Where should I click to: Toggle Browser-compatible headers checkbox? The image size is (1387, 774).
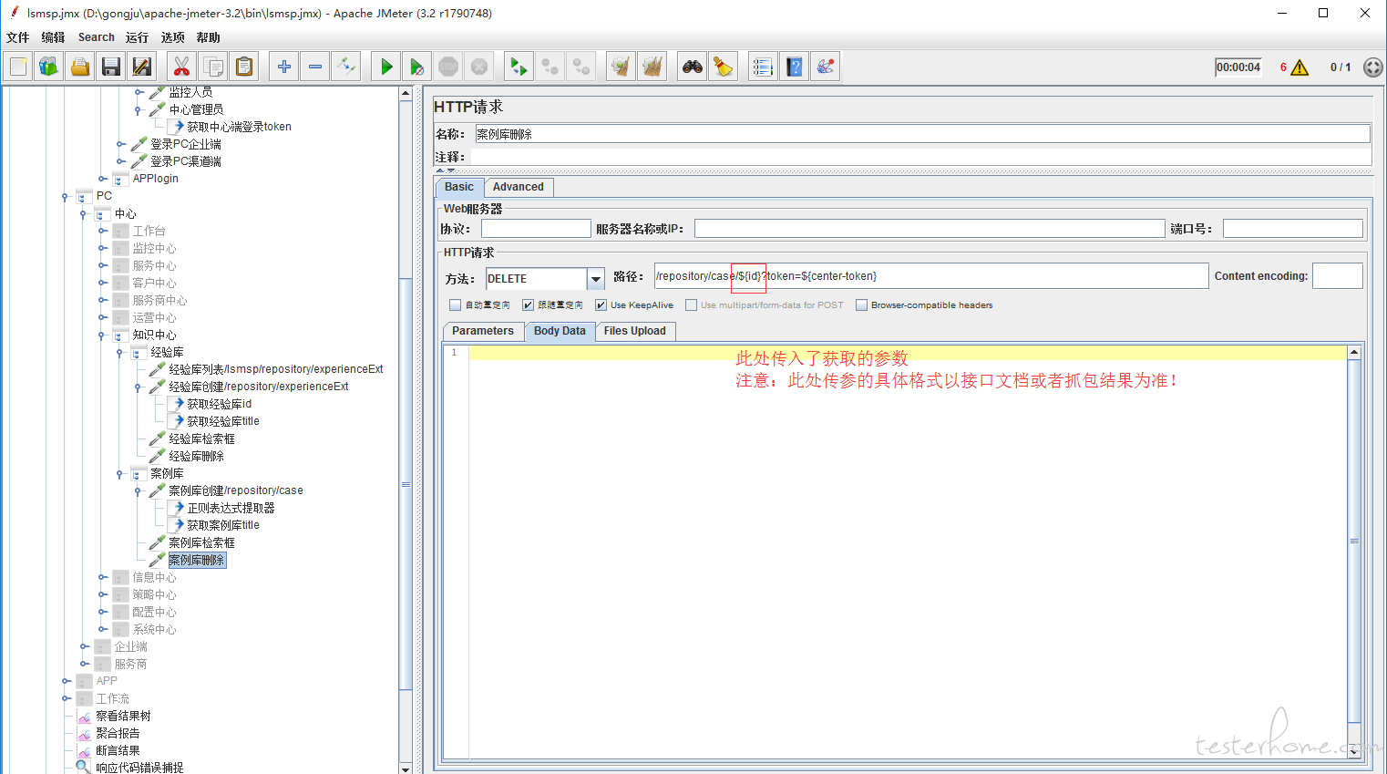pyautogui.click(x=861, y=305)
